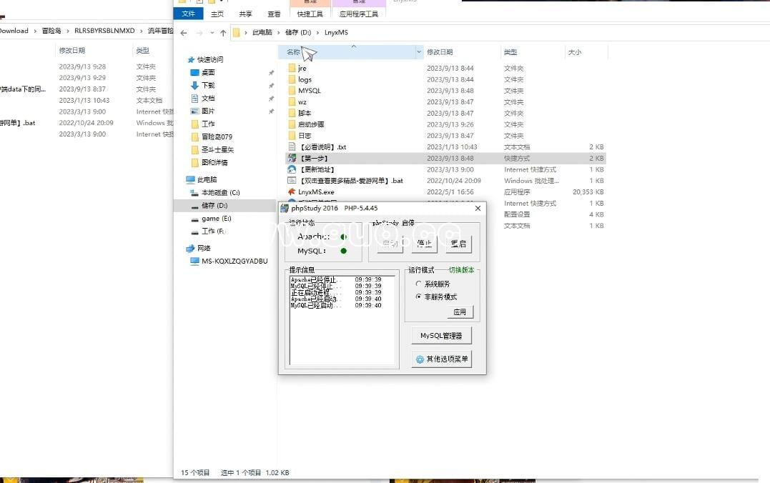Expand the chevron after 储存 (D:) in breadcrumb

(x=317, y=32)
